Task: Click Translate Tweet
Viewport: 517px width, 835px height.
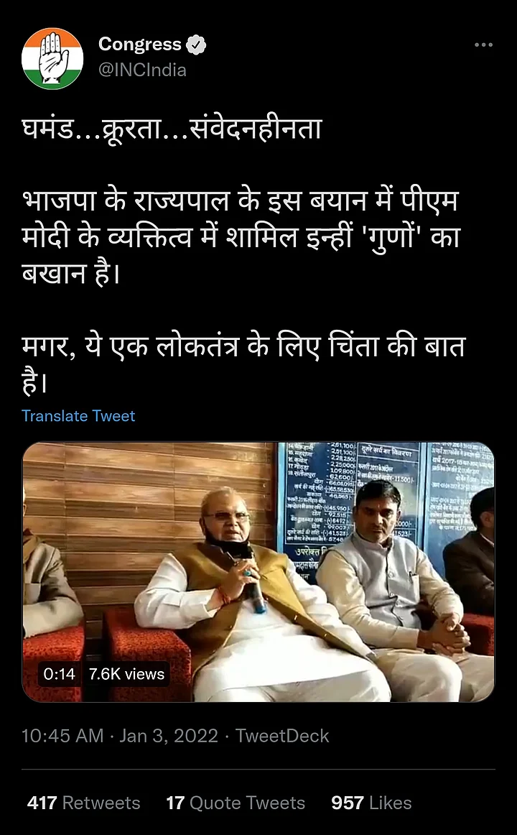Action: click(78, 416)
